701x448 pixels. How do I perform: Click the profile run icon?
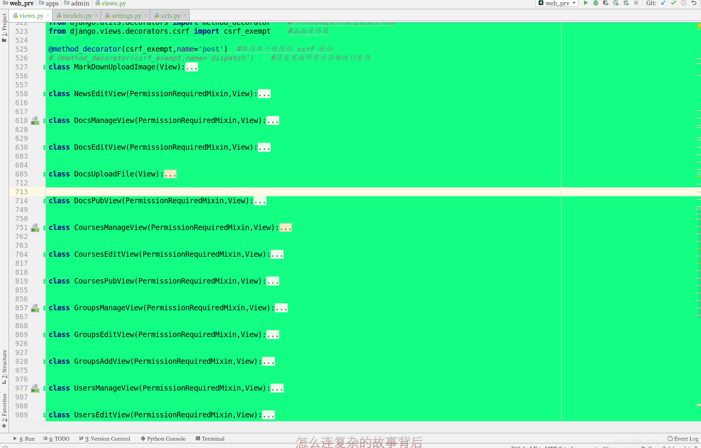coord(616,3)
